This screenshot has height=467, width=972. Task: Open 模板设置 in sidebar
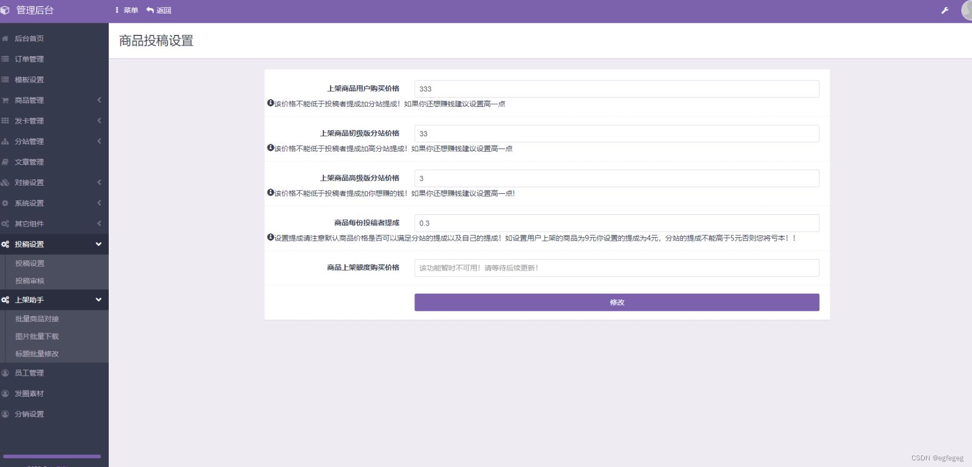click(x=29, y=80)
